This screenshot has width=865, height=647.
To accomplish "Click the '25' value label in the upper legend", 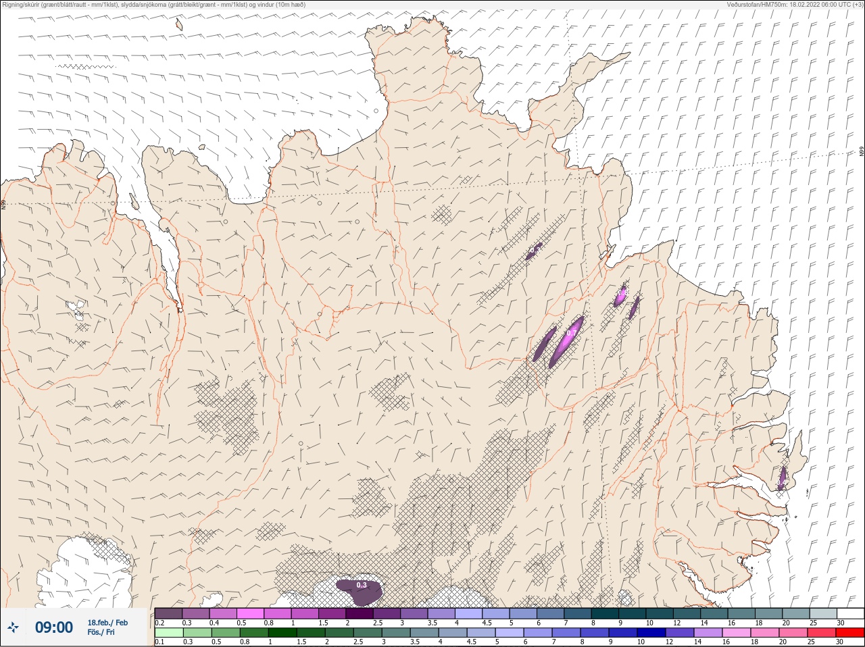I will click(x=813, y=623).
